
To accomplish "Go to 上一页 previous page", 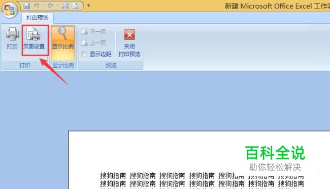I will coord(94,43).
